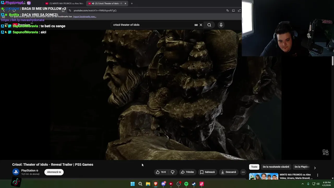Close the Crisol: Theater of Idols tab
Screen dimensions: 334x188
click(125, 3)
